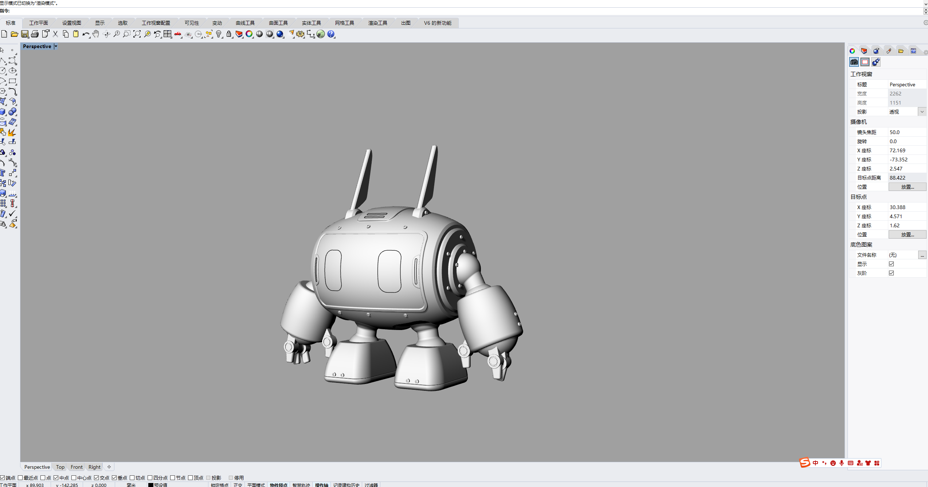
Task: Click the four-viewport layout icon
Action: click(x=168, y=34)
